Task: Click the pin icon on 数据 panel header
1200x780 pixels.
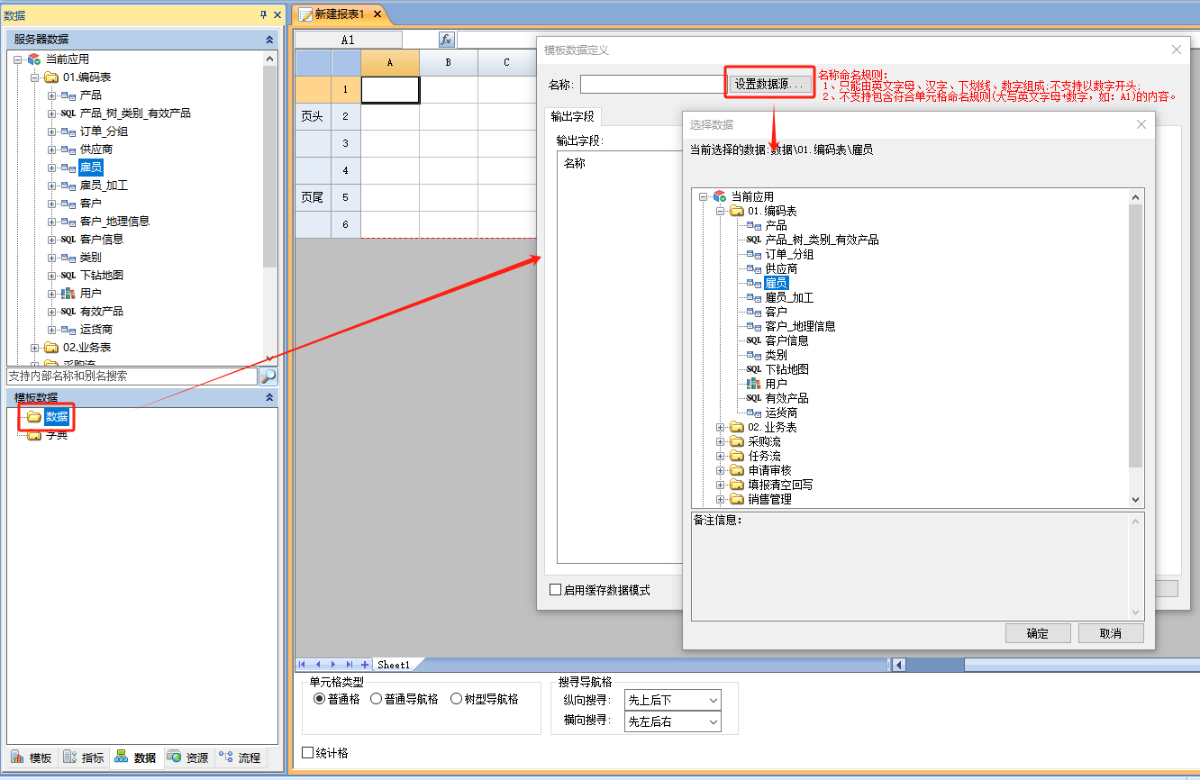Action: (x=263, y=15)
